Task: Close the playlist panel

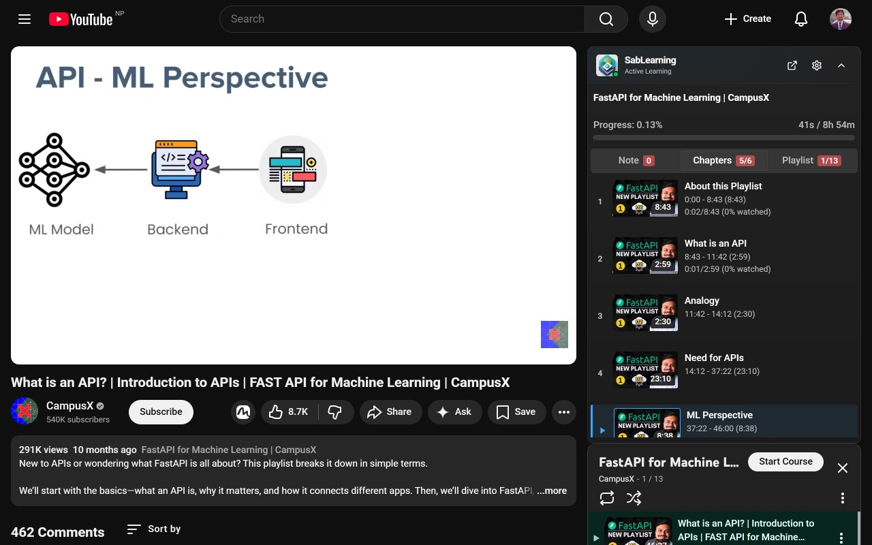Action: coord(843,468)
